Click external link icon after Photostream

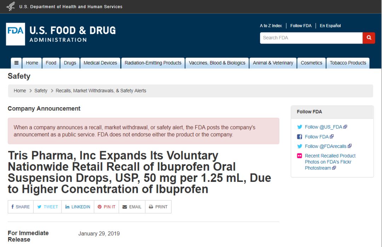pyautogui.click(x=334, y=168)
